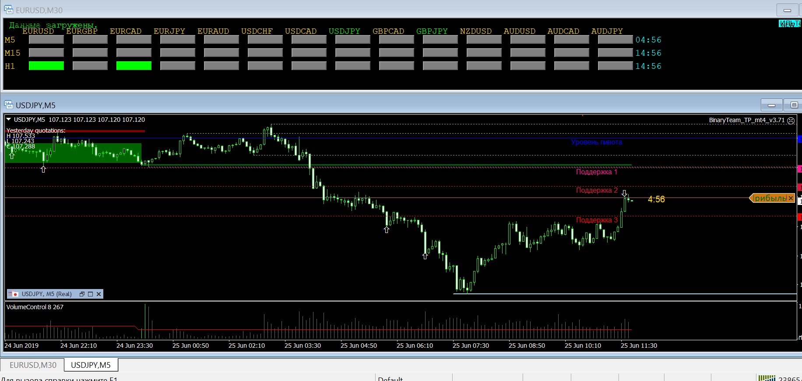
Task: Click the 'Поддержка 1' support label
Action: click(x=597, y=172)
